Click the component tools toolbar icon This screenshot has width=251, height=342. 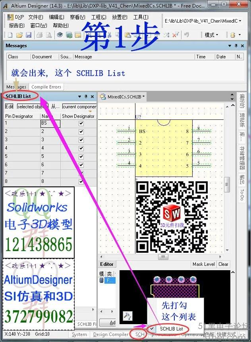(233, 35)
